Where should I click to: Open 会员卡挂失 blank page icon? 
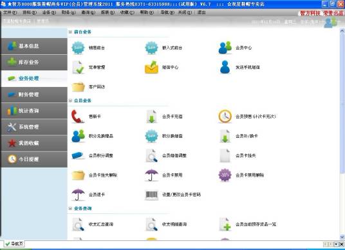pos(225,155)
